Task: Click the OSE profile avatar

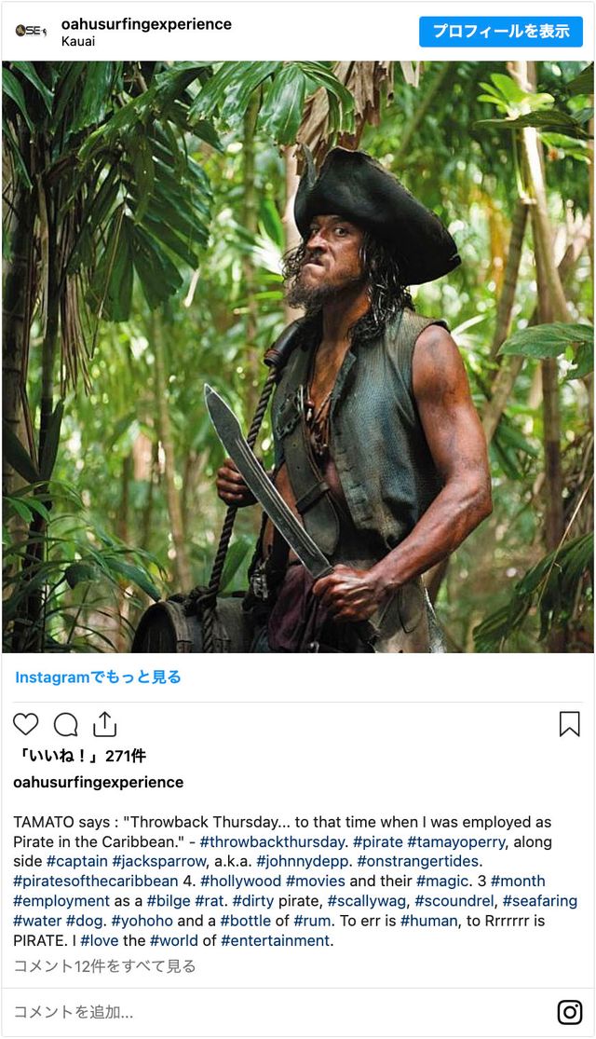Action: [x=31, y=31]
